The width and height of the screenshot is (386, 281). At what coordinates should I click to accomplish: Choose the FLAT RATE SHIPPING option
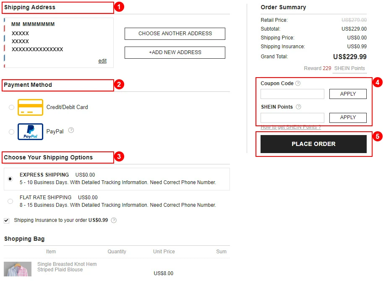[10, 201]
